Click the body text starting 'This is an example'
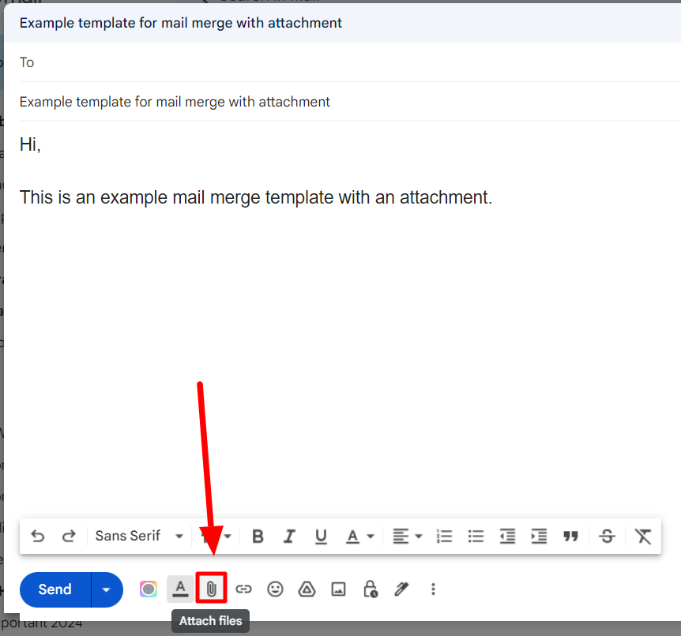This screenshot has width=681, height=636. pos(256,197)
